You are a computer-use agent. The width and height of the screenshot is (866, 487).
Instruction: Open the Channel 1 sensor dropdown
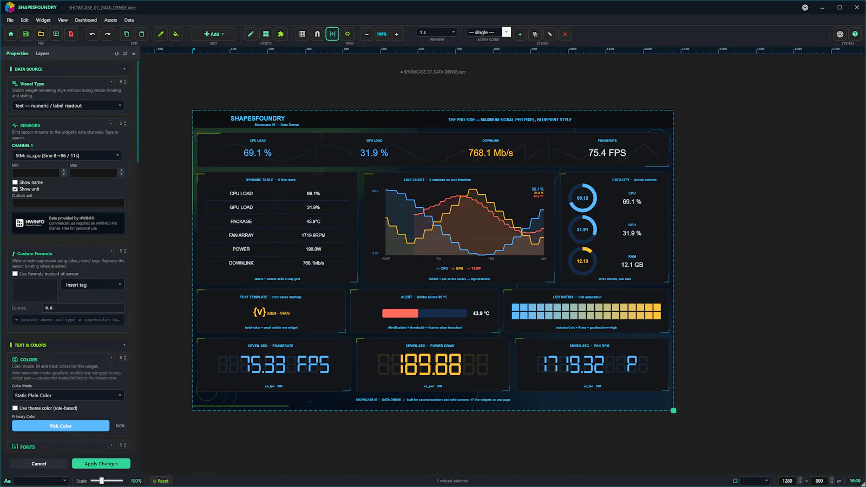(67, 155)
